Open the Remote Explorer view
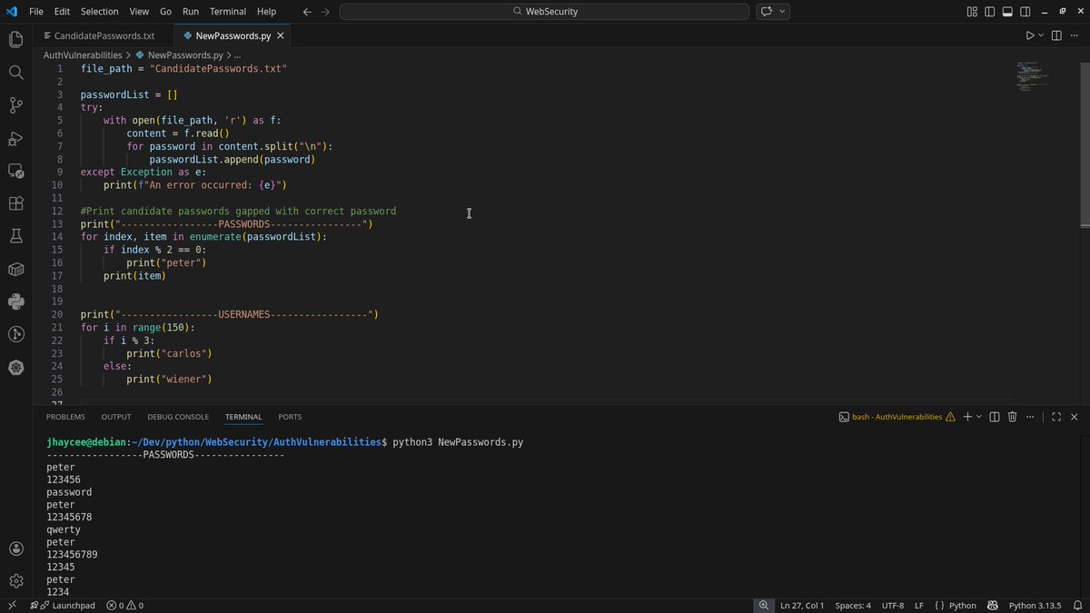The height and width of the screenshot is (613, 1090). (15, 171)
